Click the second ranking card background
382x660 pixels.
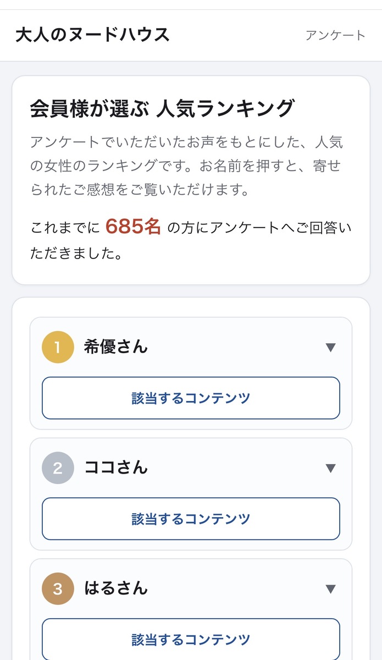(191, 494)
